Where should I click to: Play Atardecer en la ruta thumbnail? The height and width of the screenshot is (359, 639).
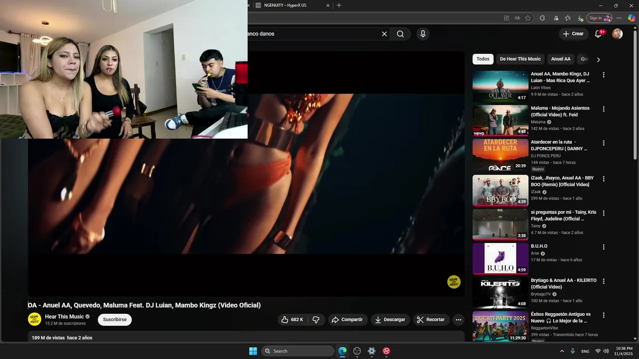(500, 155)
